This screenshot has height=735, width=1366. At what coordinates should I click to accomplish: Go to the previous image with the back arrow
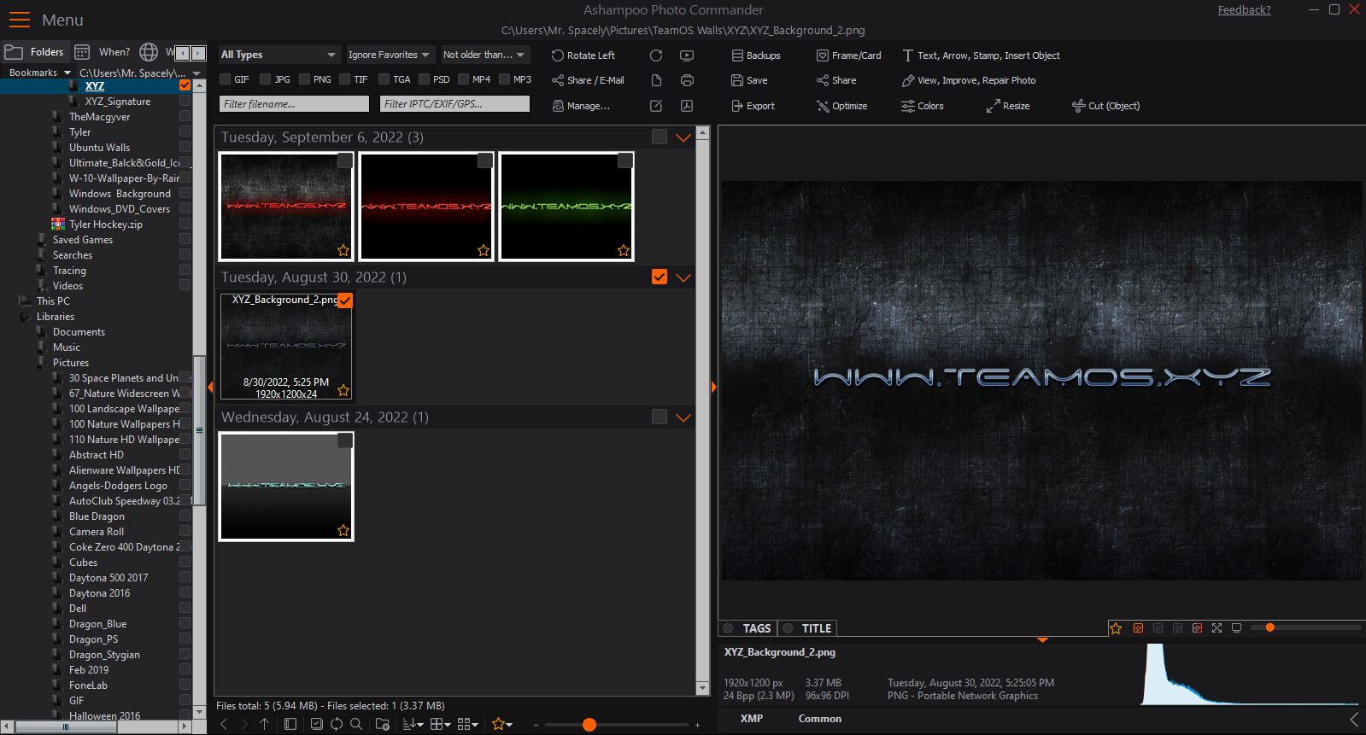[224, 724]
